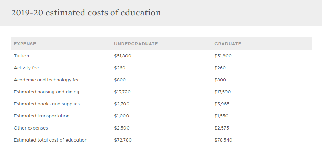Click the undergraduate housing value $13,720
322x157 pixels.
click(122, 92)
